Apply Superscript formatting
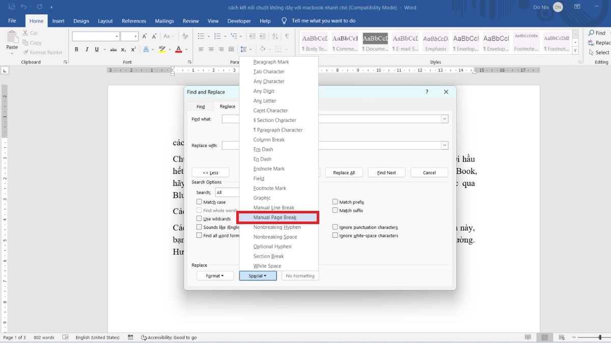Viewport: 611px width, 343px height. [133, 49]
